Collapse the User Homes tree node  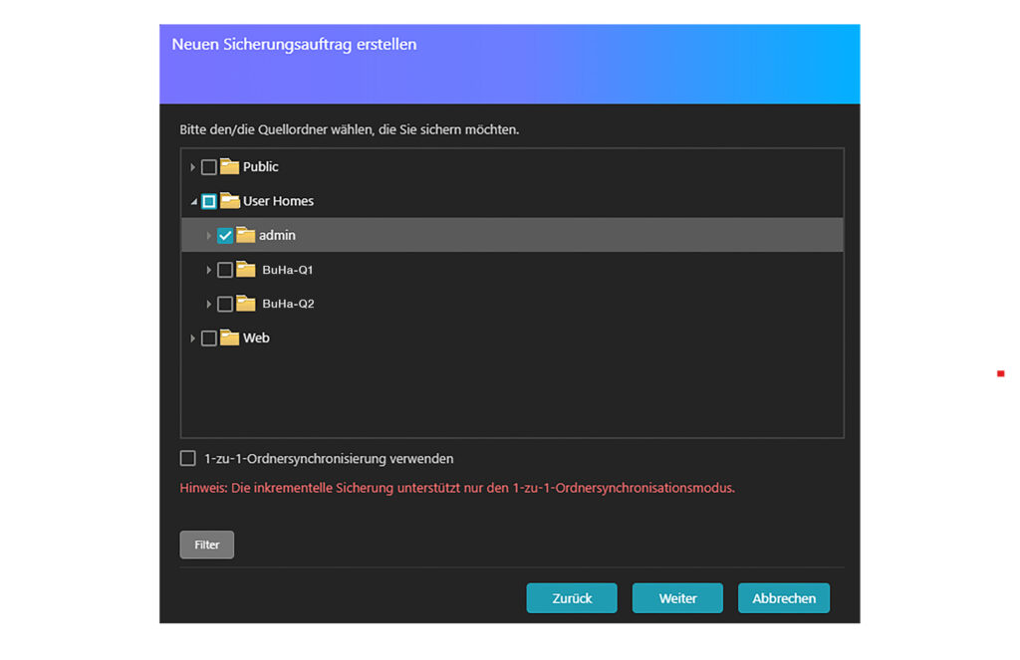pos(193,201)
